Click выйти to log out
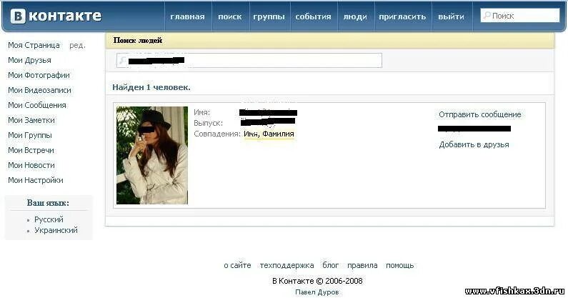The width and height of the screenshot is (568, 298). [451, 16]
